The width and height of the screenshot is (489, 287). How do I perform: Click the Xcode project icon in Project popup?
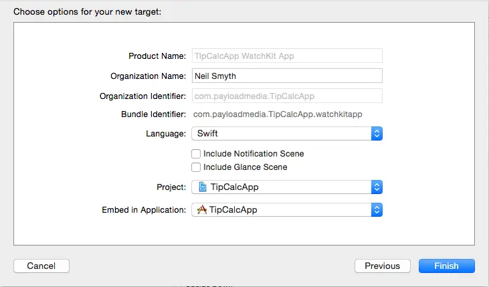[201, 187]
